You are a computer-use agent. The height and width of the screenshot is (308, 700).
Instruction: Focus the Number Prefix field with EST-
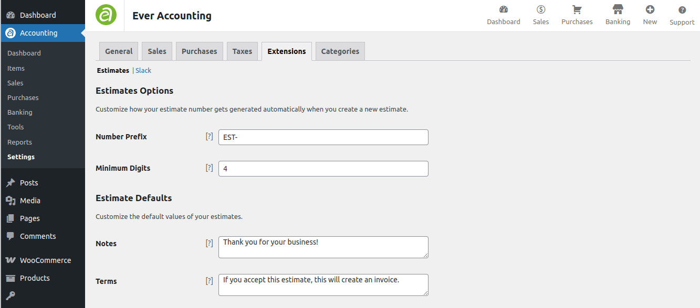[x=323, y=137]
